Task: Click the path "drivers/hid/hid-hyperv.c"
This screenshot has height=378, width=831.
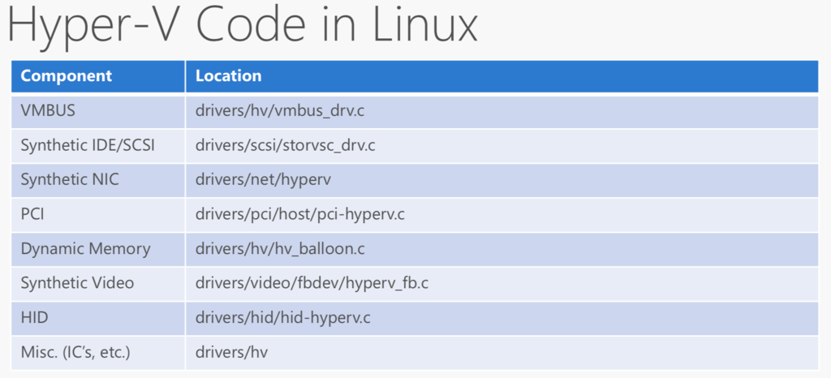Action: coord(283,318)
